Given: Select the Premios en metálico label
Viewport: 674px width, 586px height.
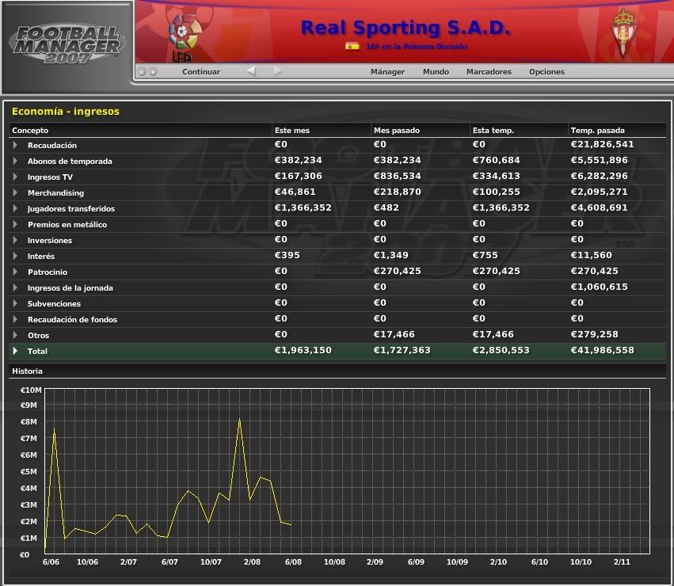Looking at the screenshot, I should (x=67, y=224).
